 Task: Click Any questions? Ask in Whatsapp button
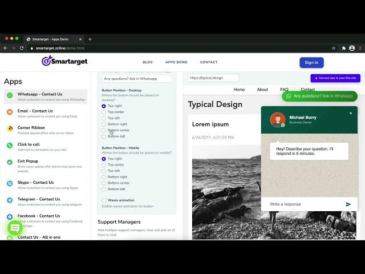(319, 96)
